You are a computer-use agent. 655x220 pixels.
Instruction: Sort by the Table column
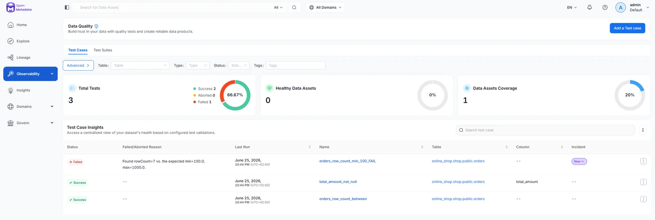pyautogui.click(x=506, y=147)
